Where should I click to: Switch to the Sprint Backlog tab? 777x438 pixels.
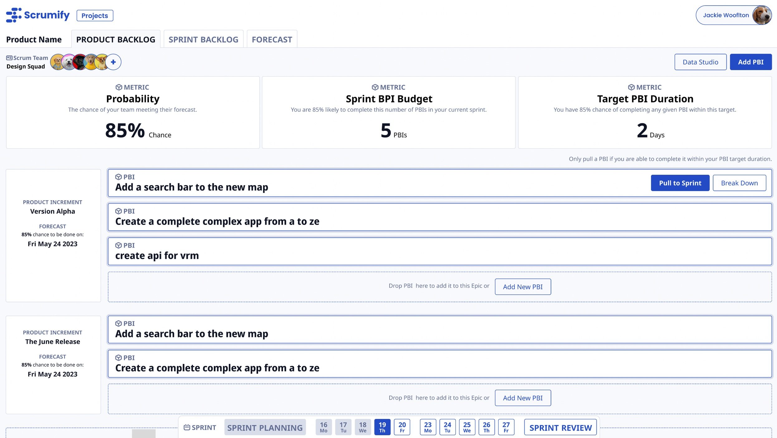click(x=203, y=40)
